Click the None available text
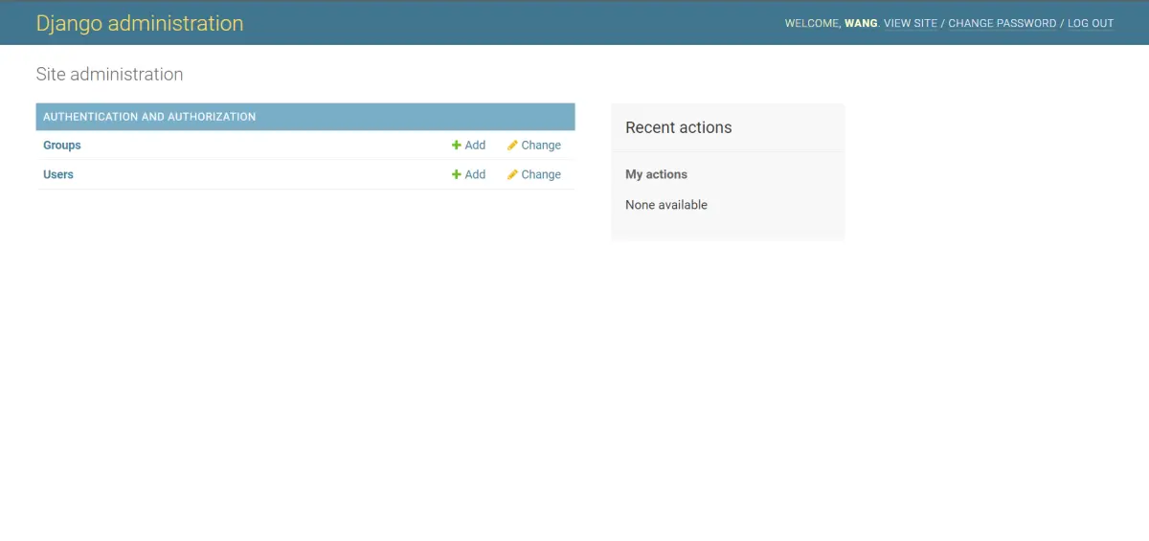The image size is (1149, 541). pos(666,205)
